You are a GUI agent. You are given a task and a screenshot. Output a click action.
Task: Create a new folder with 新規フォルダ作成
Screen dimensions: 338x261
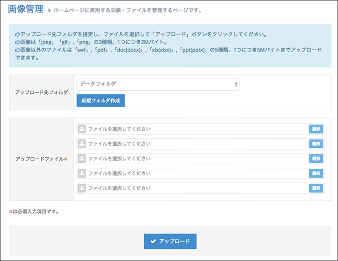101,101
